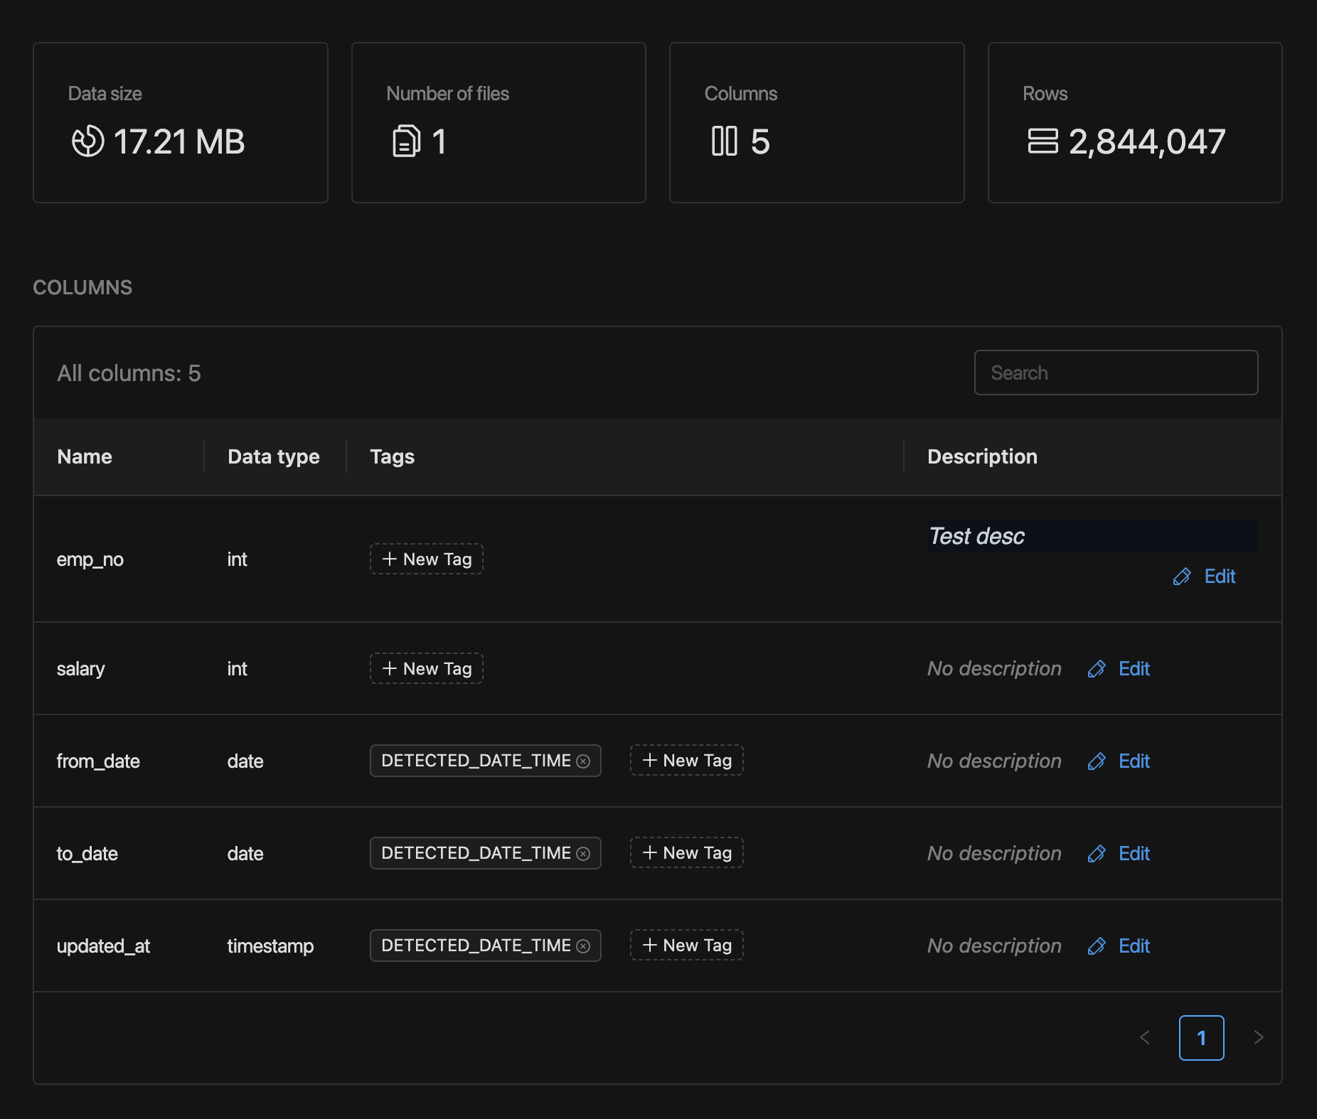Remove DETECTED_DATE_TIME tag from to_date

pyautogui.click(x=583, y=854)
